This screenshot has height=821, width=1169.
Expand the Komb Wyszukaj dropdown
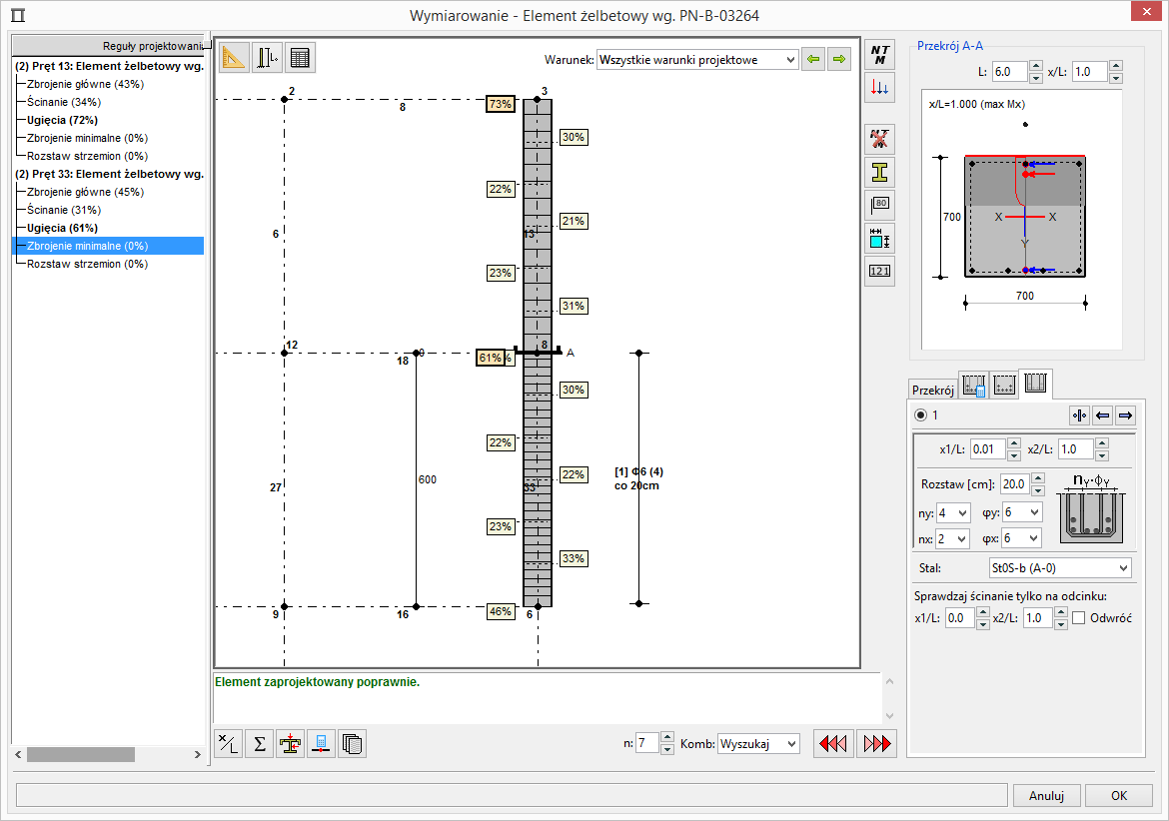point(758,744)
